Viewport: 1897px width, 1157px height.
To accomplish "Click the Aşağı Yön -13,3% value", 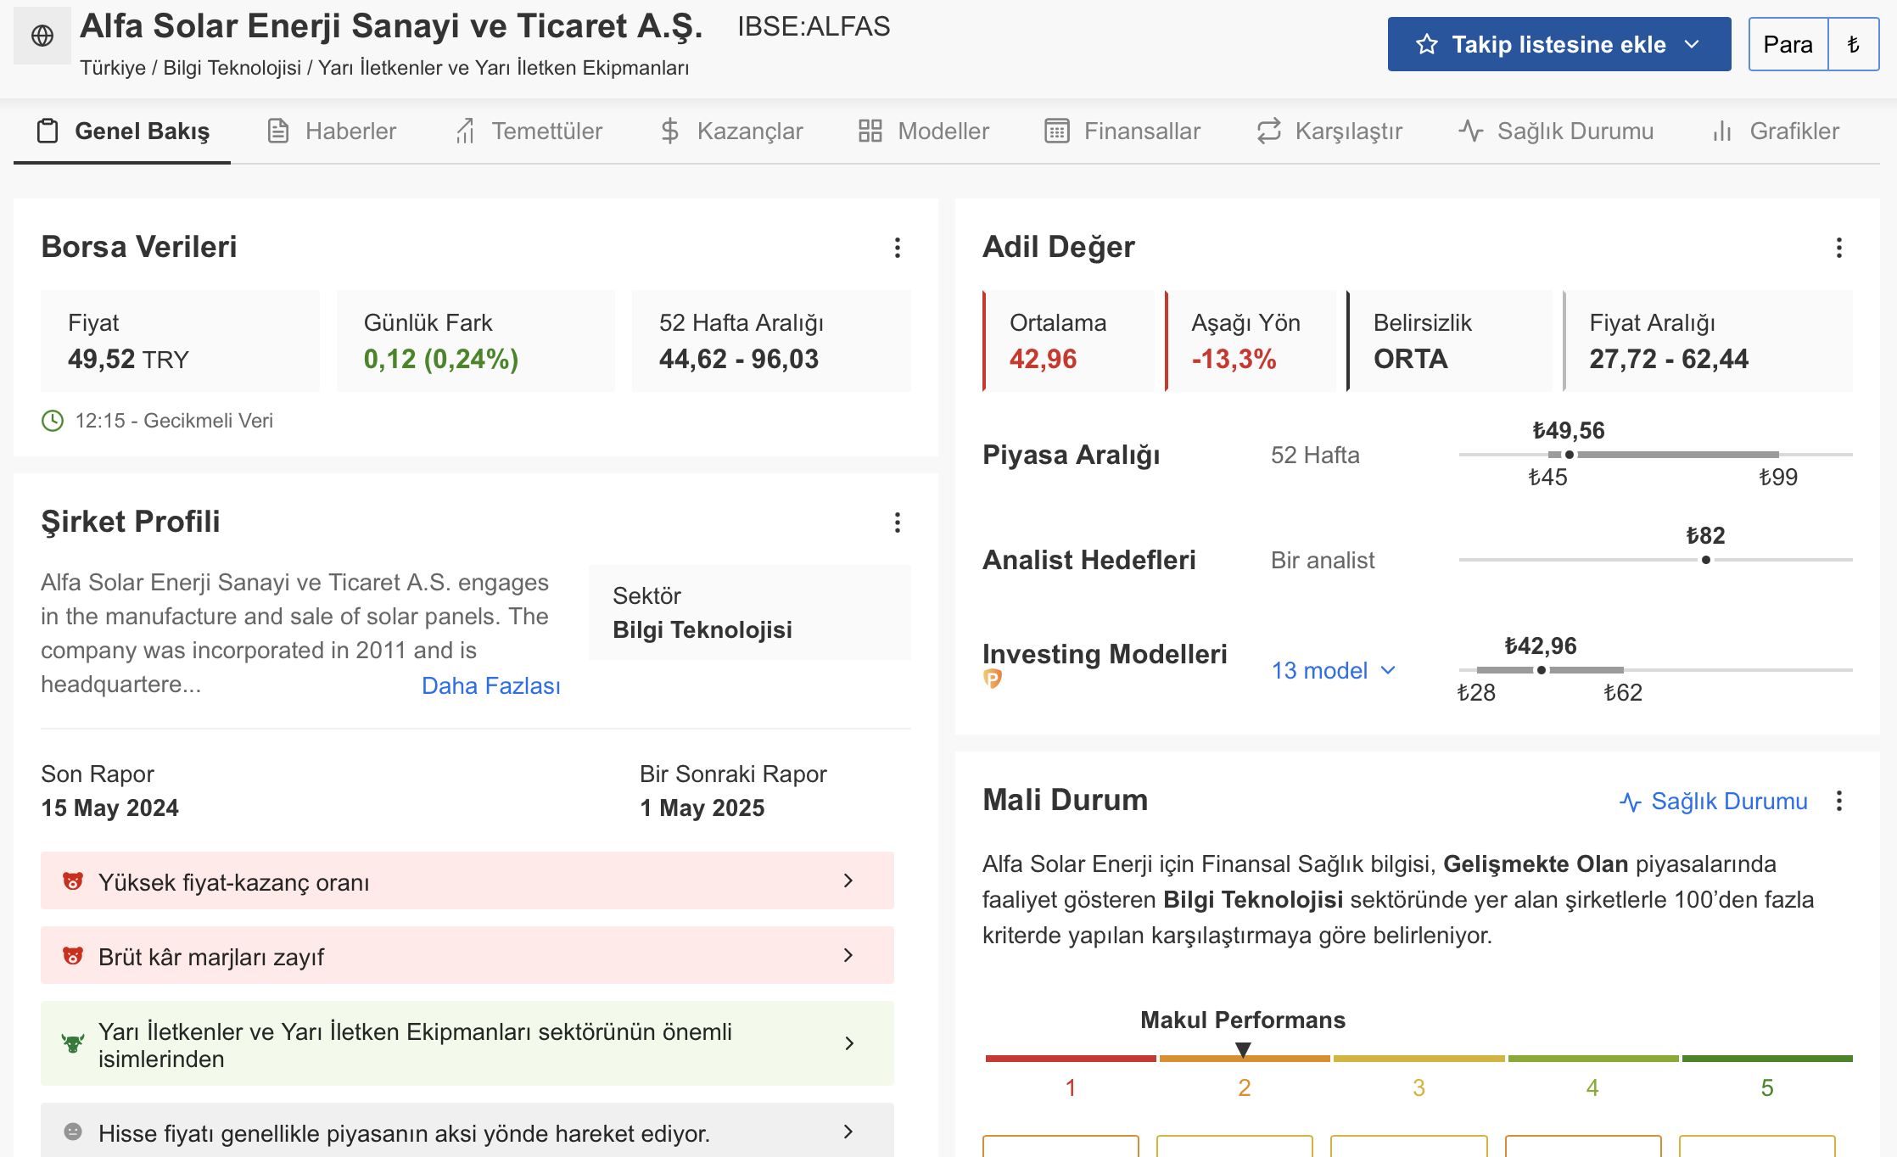I will click(x=1234, y=360).
